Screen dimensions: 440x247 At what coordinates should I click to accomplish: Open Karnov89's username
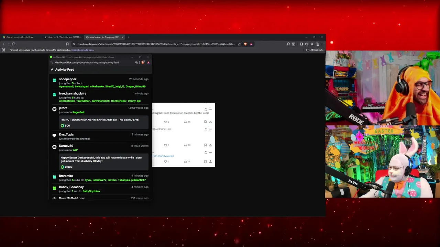point(66,146)
